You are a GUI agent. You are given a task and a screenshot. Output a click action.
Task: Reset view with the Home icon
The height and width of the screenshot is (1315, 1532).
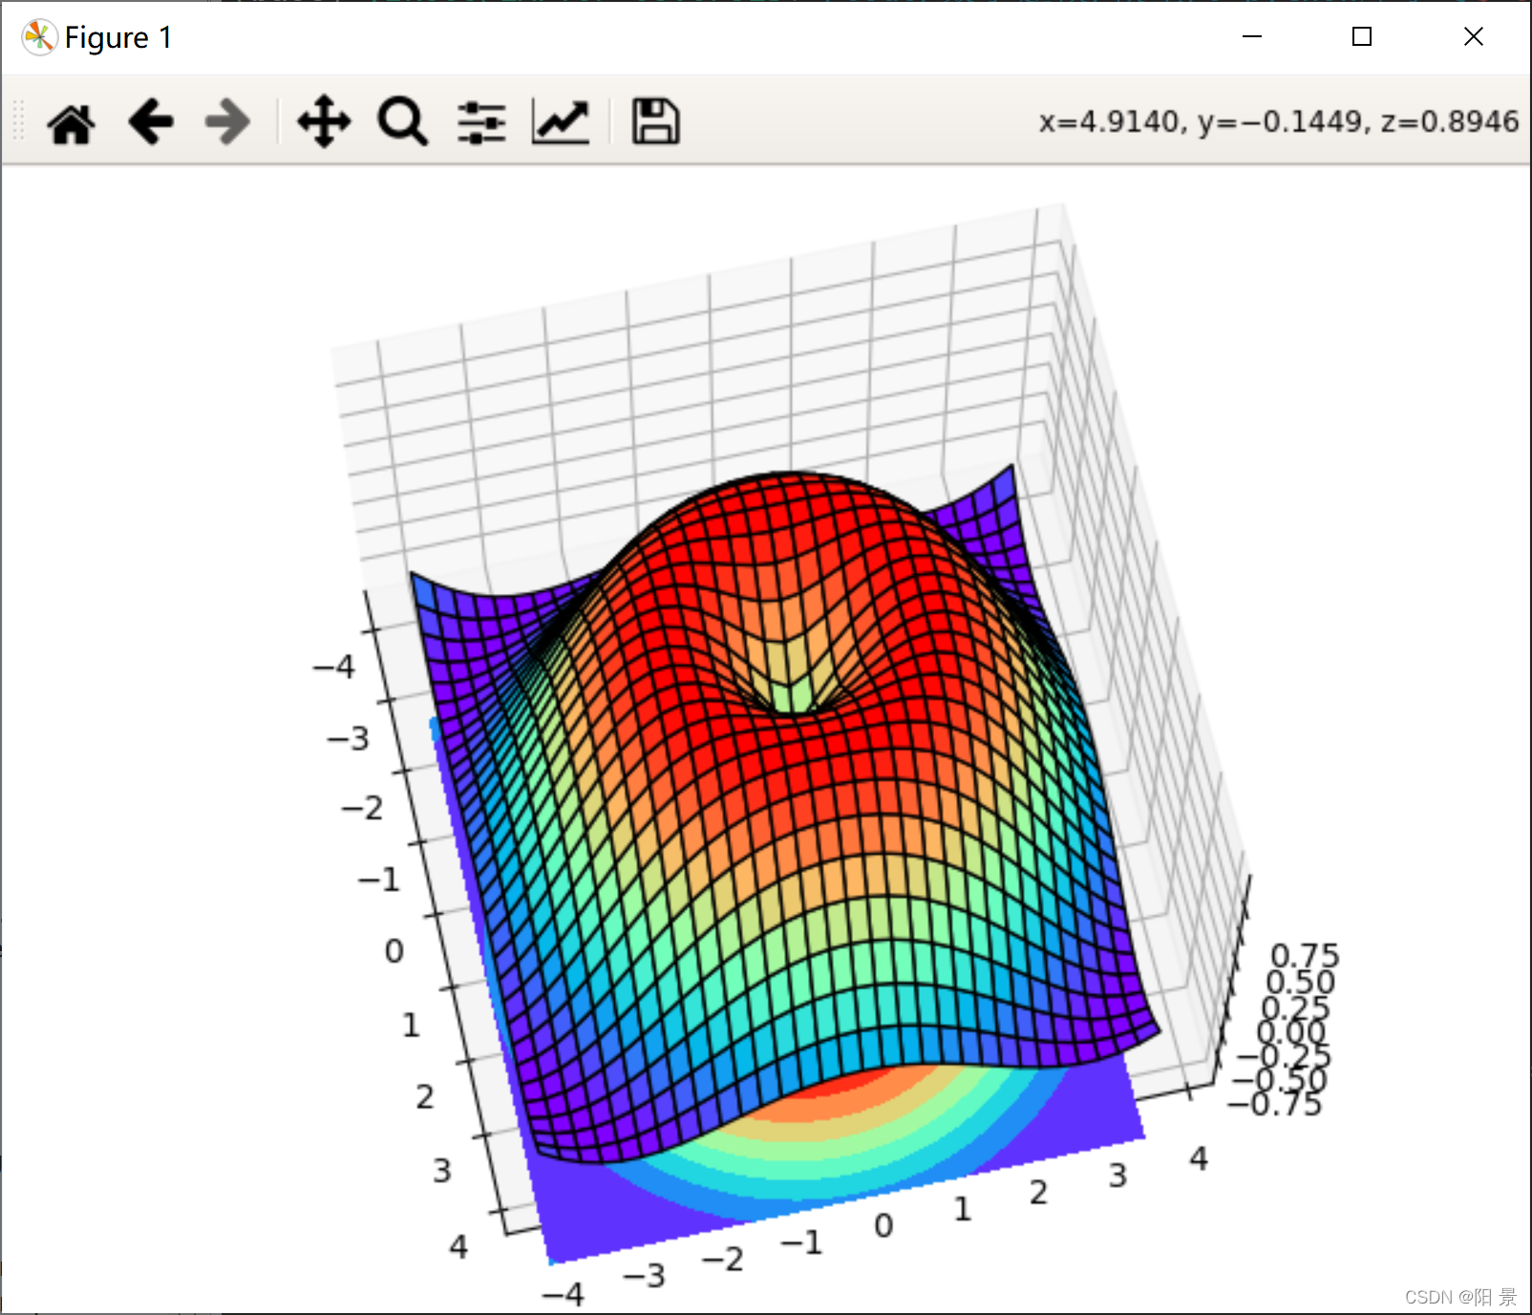point(72,122)
